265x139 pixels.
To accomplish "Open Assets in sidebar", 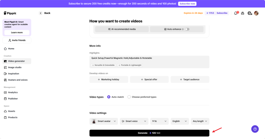I will point(17,111).
